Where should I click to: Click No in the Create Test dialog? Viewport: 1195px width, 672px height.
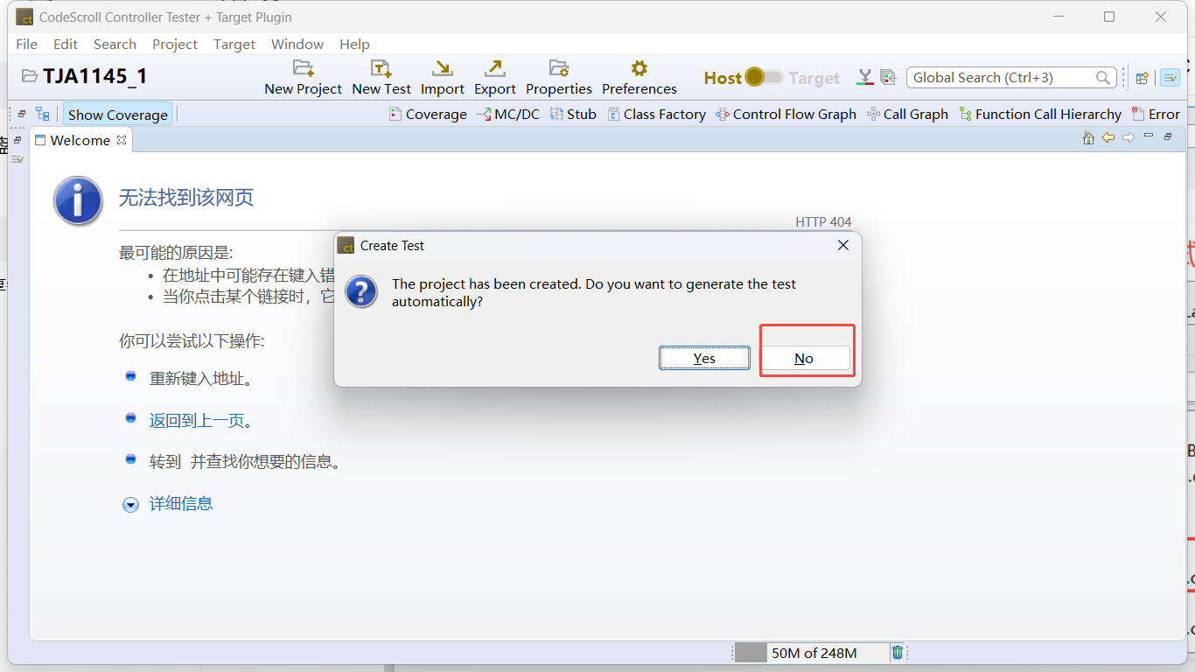804,358
